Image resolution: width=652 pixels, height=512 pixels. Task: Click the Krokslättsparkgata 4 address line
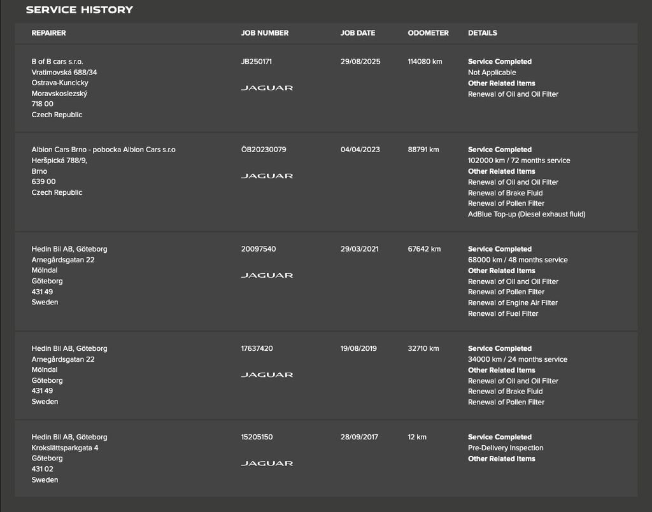(65, 448)
